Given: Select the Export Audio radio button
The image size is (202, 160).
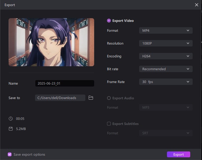Looking at the screenshot, I should (109, 98).
